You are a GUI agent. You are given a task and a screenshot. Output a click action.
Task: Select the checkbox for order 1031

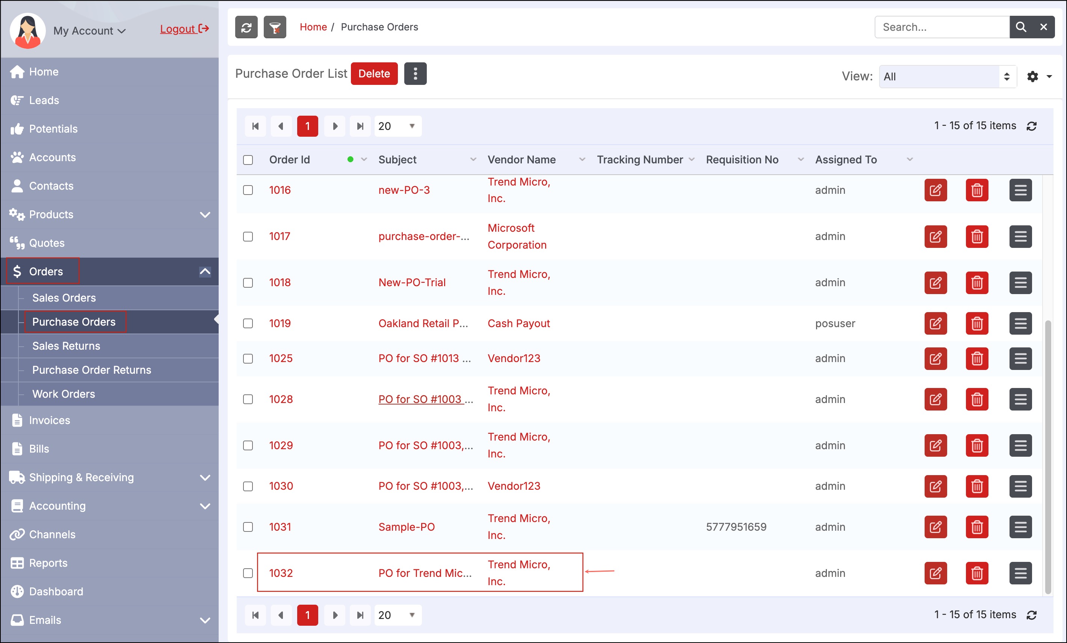coord(248,527)
